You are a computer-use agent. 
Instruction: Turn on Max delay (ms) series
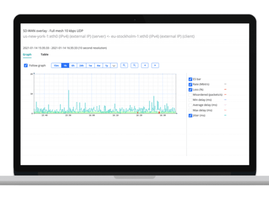click(190, 110)
